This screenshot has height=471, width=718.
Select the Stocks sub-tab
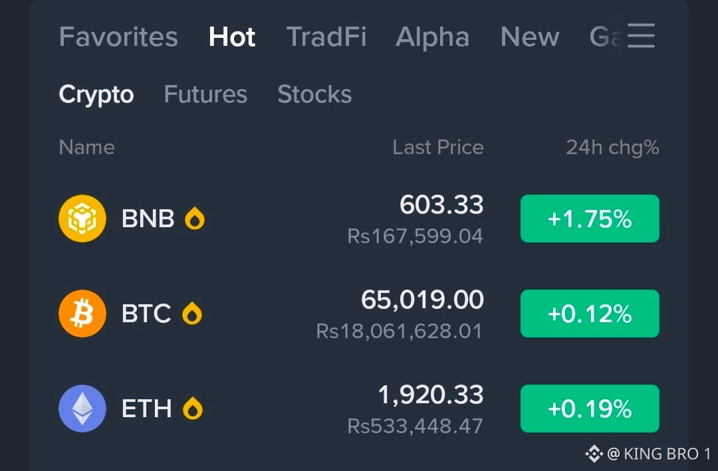coord(314,94)
